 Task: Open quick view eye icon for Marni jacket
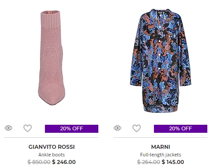pyautogui.click(x=117, y=128)
